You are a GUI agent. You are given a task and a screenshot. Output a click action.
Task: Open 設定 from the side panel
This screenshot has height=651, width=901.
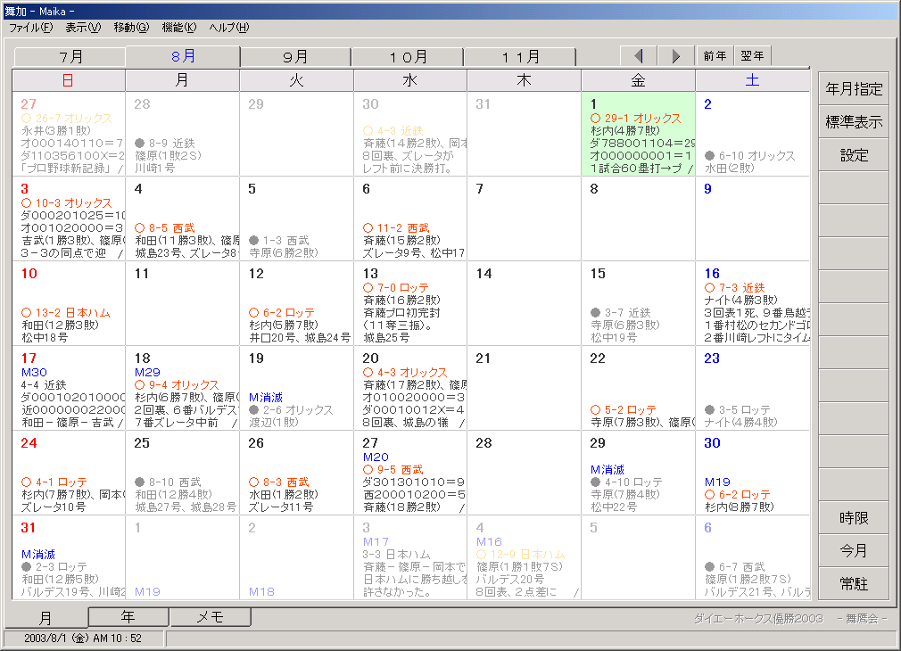[854, 155]
